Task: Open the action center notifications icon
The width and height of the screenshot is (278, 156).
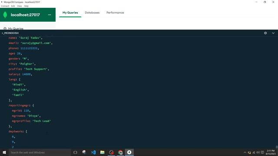Action: click(x=262, y=153)
